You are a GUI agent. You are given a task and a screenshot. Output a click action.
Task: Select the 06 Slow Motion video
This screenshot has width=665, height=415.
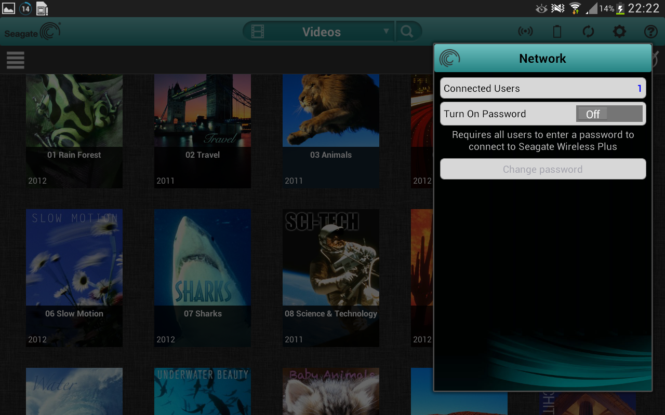(x=74, y=278)
